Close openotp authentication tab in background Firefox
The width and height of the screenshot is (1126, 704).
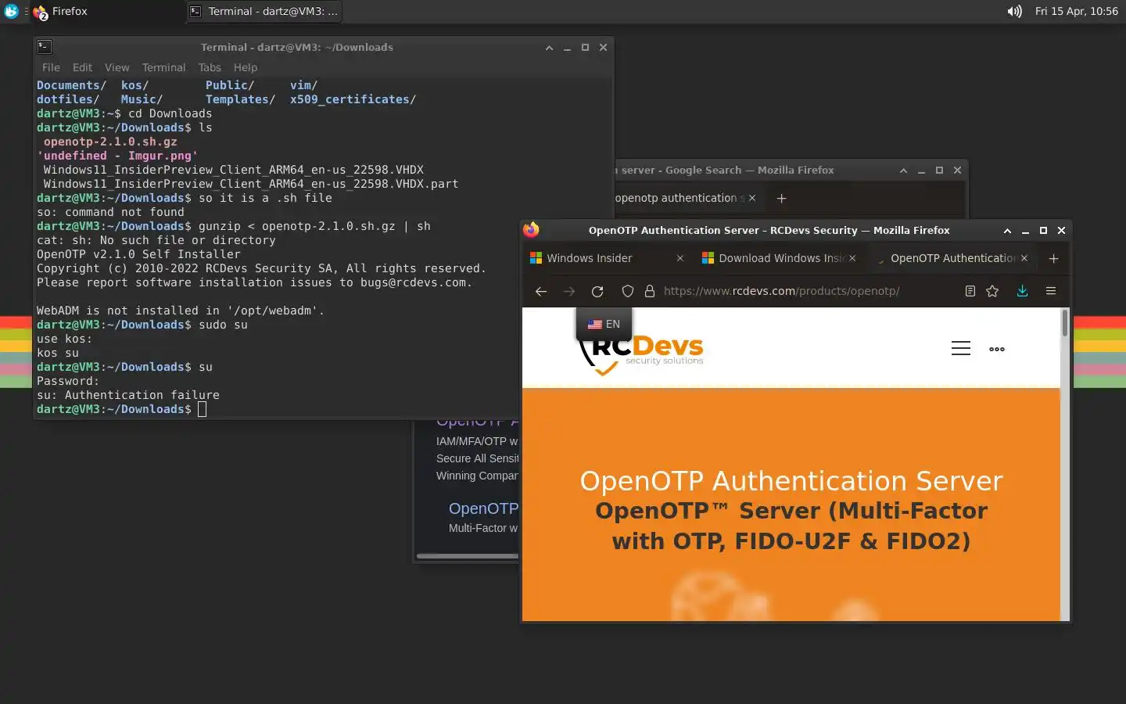tap(752, 198)
